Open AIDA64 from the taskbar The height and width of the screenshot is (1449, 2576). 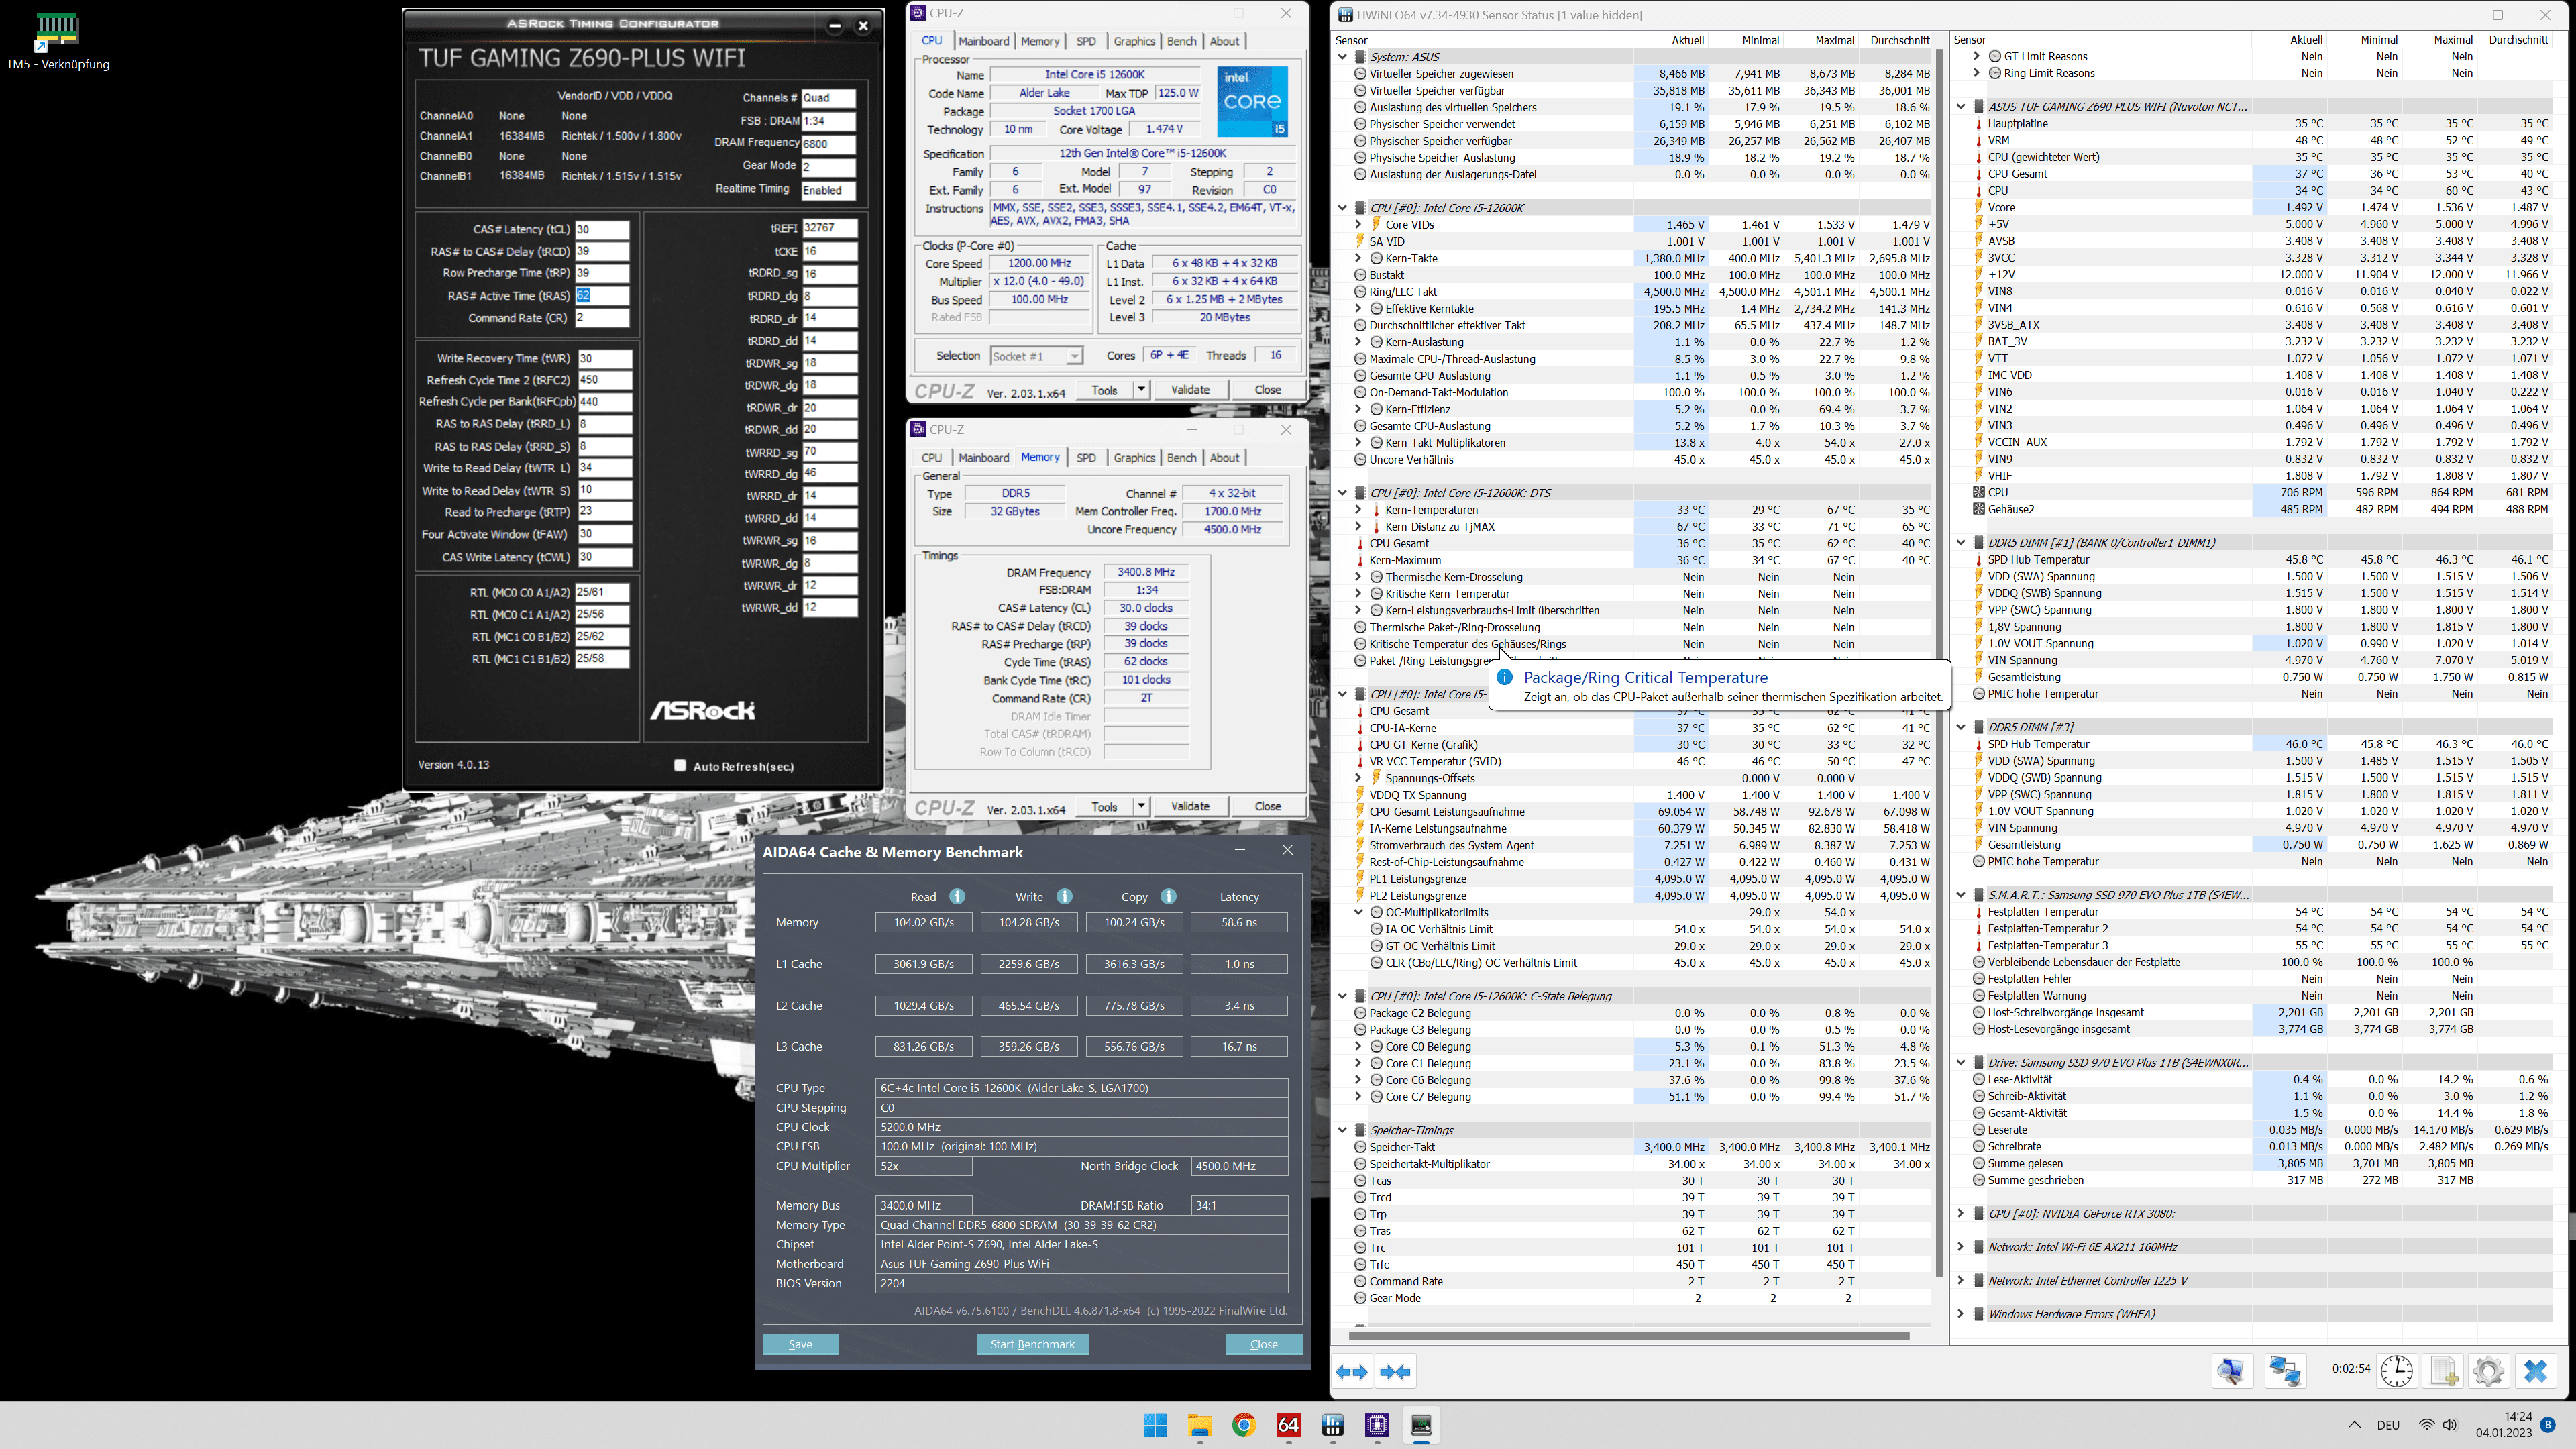[1288, 1425]
